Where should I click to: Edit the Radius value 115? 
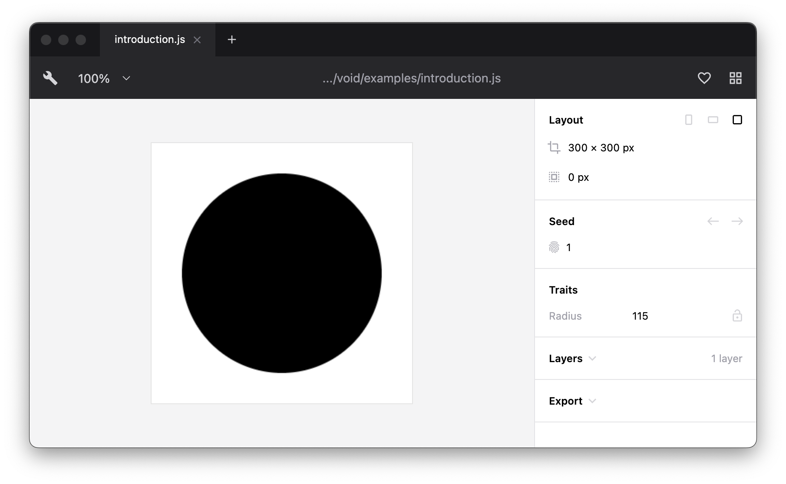pos(640,316)
